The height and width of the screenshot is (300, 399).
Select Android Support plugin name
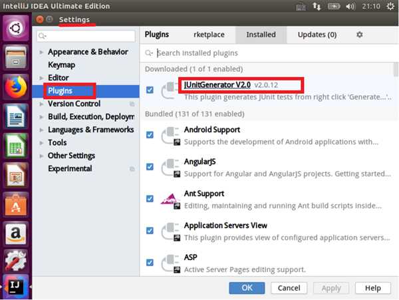[x=212, y=130]
